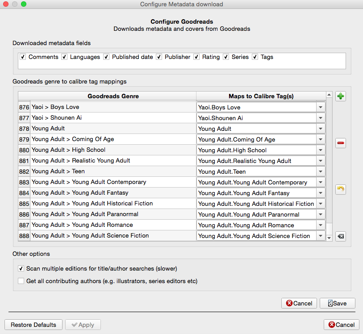Select Young Adult > Coming Of Age row
The width and height of the screenshot is (363, 334).
113,139
